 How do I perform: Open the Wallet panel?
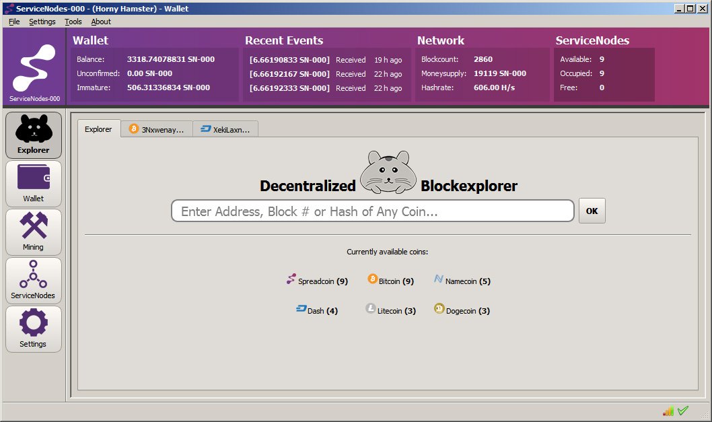tap(33, 183)
